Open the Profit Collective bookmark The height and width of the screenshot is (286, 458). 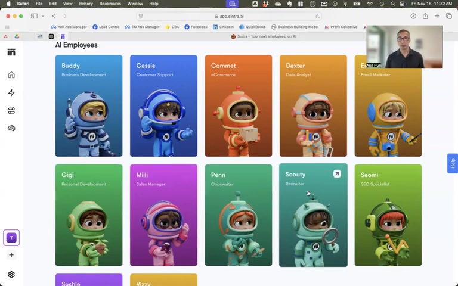[341, 27]
